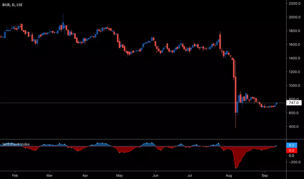Click the 1000.0 price axis label
The width and height of the screenshot is (304, 179).
tap(295, 86)
